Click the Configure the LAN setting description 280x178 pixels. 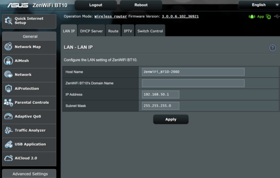101,60
